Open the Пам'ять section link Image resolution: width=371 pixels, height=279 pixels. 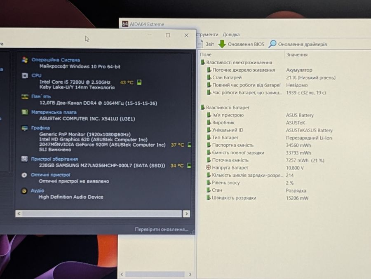coord(41,96)
